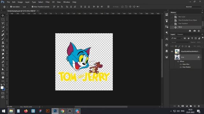204x114 pixels.
Task: Open the Layers panel flyout menu
Action: click(202, 35)
